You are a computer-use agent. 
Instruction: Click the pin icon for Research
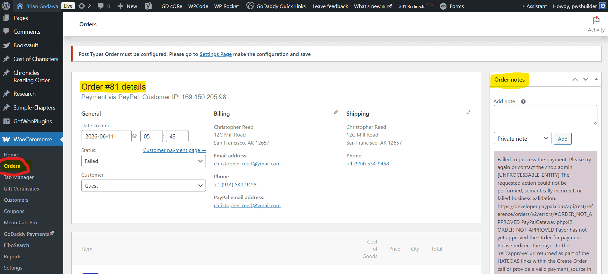coord(6,94)
